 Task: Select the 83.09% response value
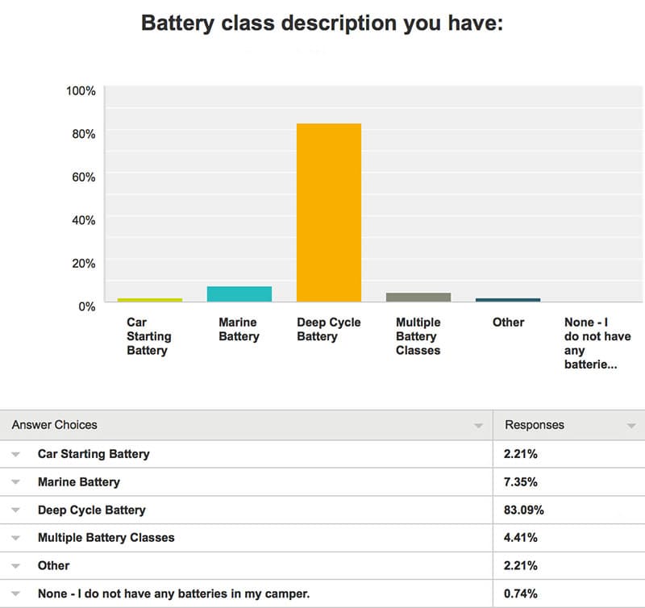click(x=523, y=510)
